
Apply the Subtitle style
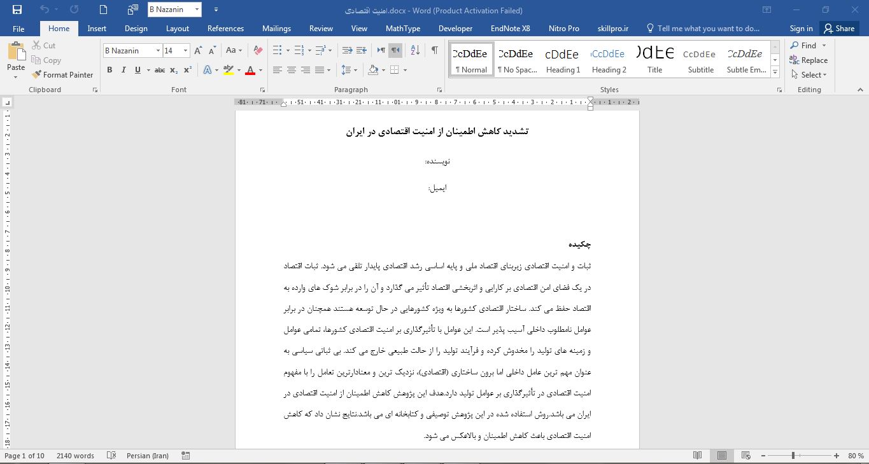[700, 59]
